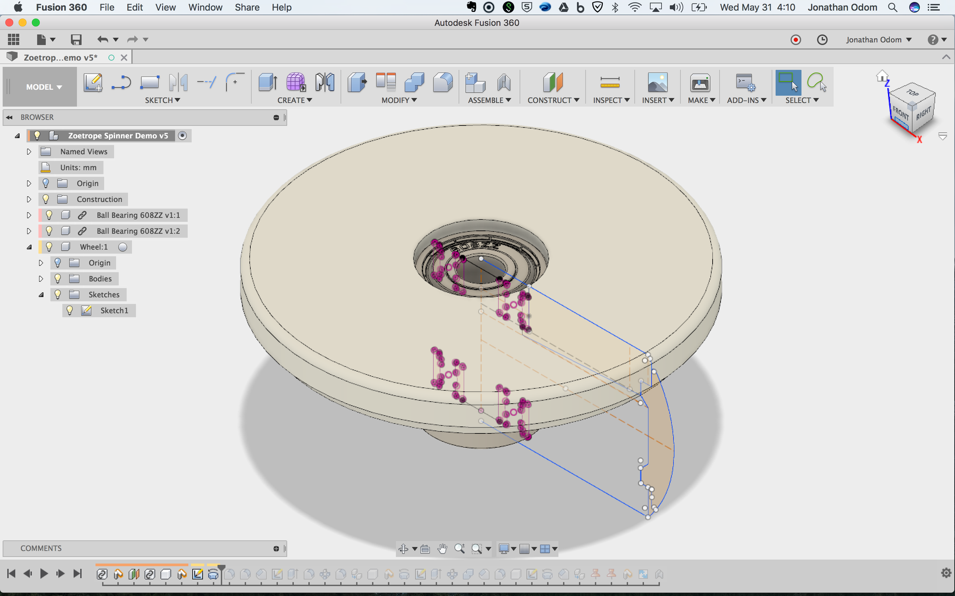The width and height of the screenshot is (955, 596).
Task: Click the Save icon in toolbar
Action: 76,39
